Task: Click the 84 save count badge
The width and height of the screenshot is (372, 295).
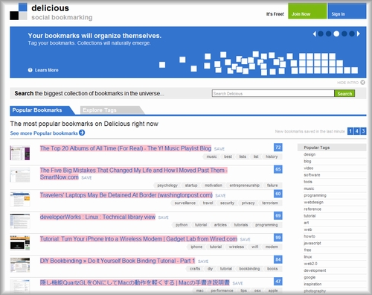Action: point(278,259)
